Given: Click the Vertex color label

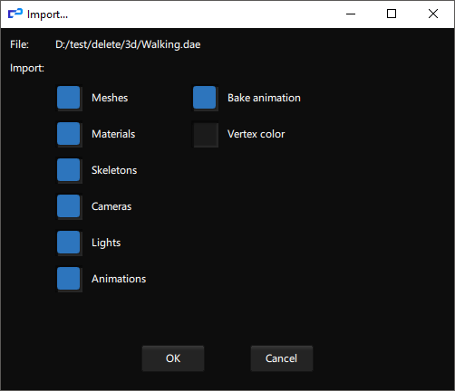Looking at the screenshot, I should [x=257, y=134].
